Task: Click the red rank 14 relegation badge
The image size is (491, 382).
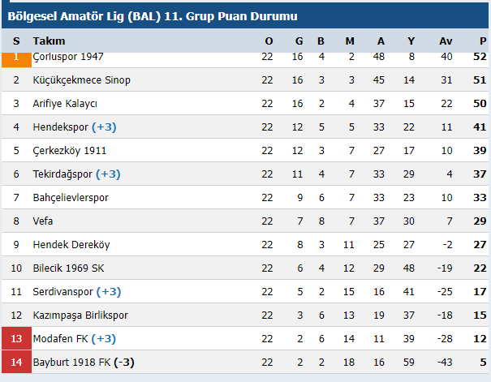Action: (x=16, y=363)
